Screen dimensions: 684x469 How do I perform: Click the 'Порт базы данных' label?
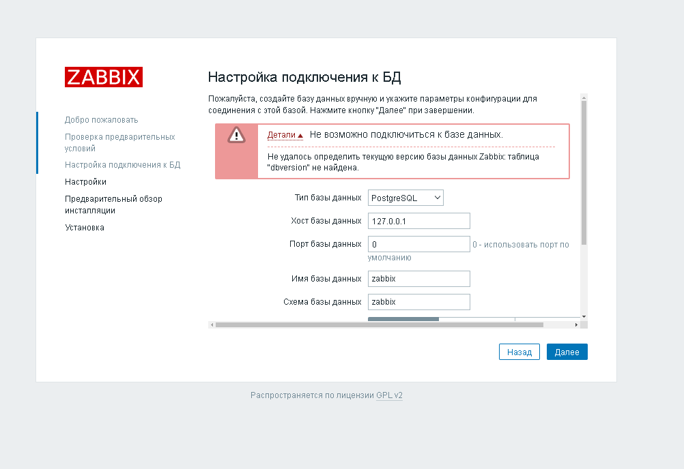pos(326,244)
